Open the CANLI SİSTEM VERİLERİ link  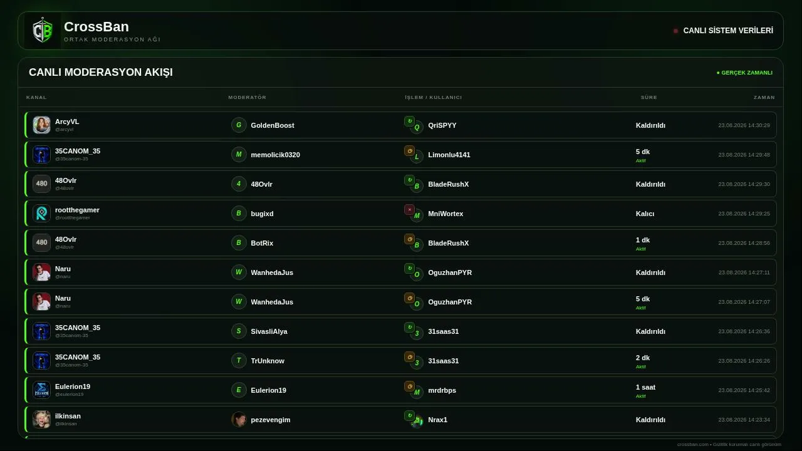pos(728,31)
